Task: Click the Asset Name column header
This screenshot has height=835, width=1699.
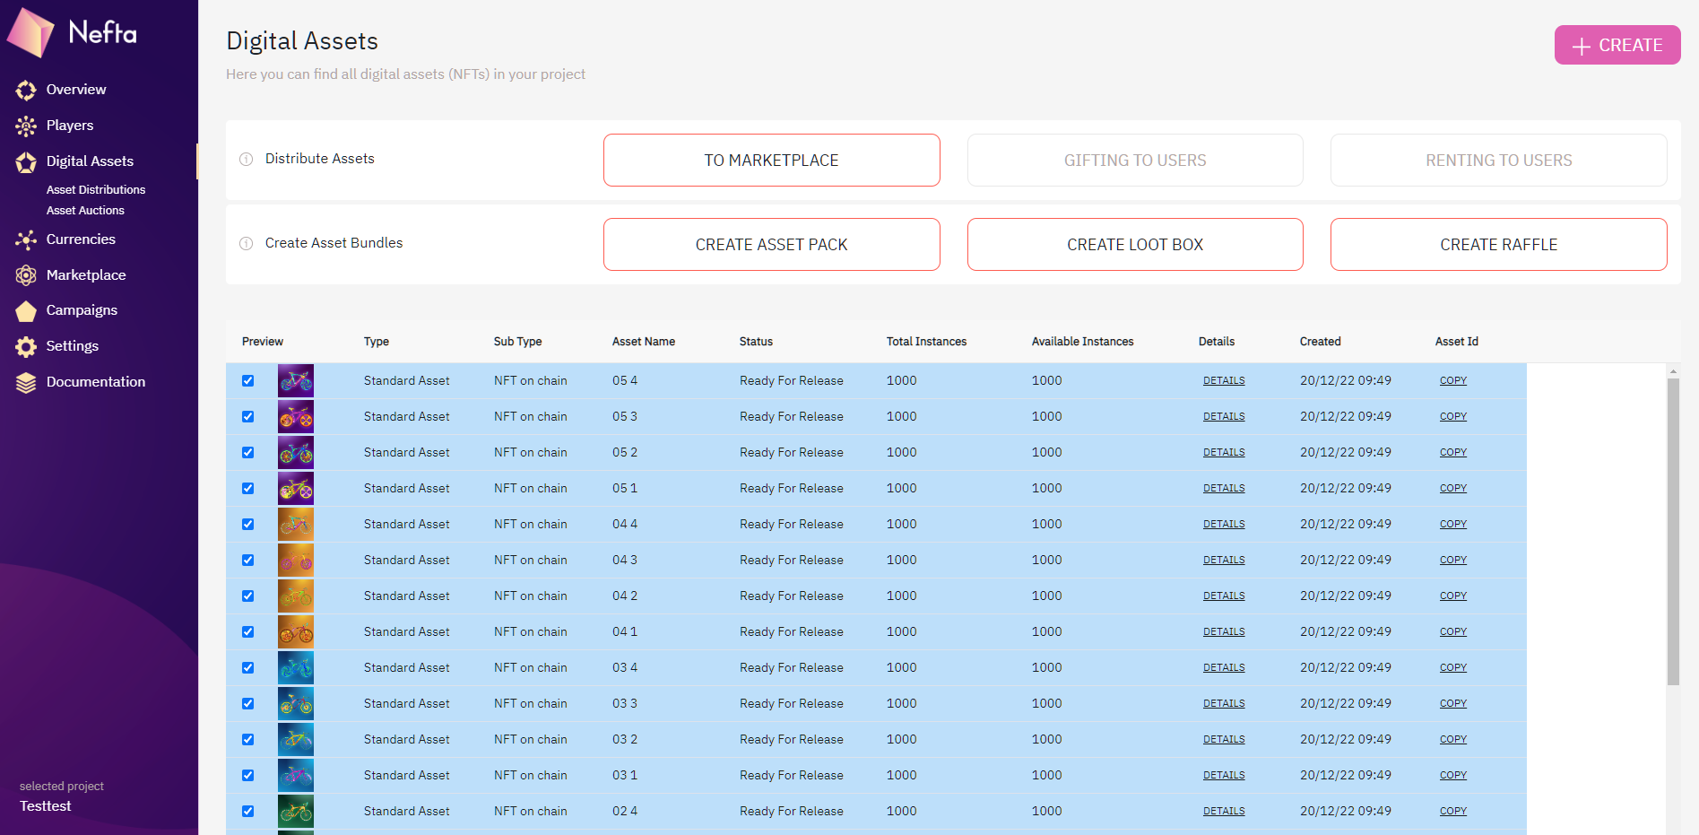Action: pos(644,342)
